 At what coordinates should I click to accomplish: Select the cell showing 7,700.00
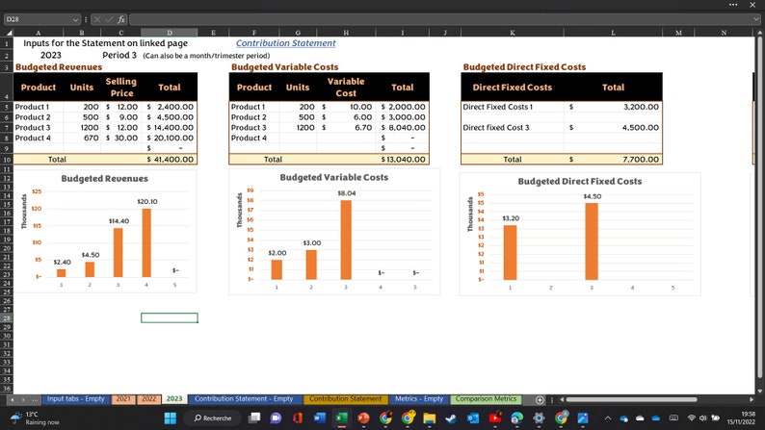[x=614, y=160]
